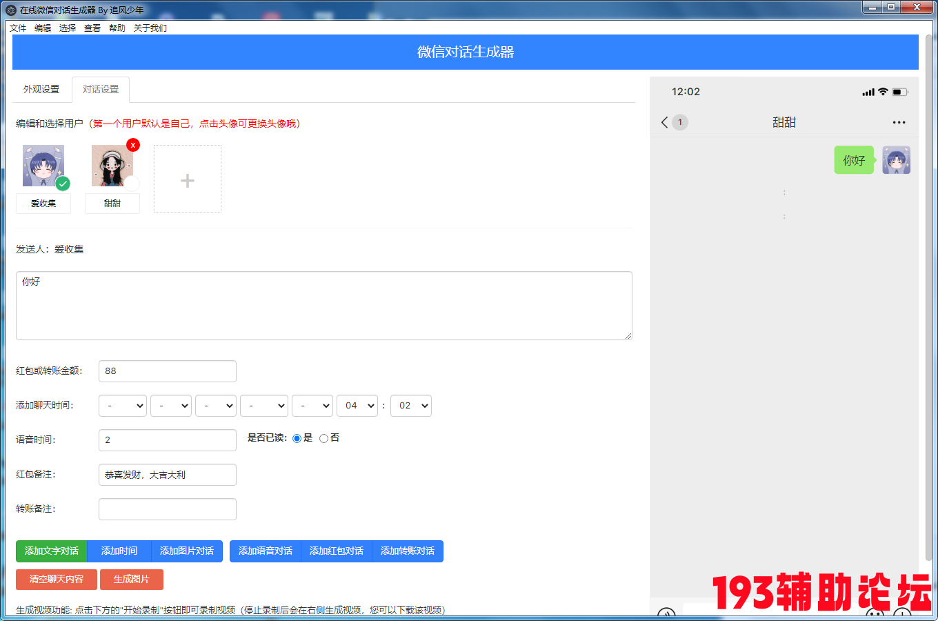
Task: Switch to the 对话设置 tab
Action: pyautogui.click(x=101, y=89)
